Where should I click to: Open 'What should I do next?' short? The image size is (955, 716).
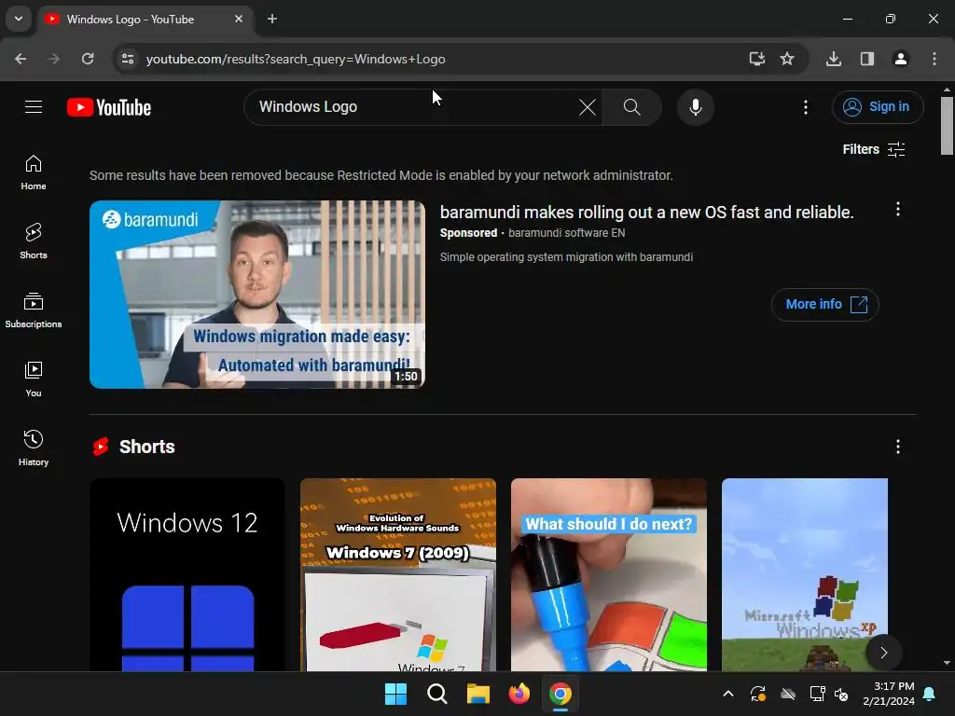click(608, 574)
